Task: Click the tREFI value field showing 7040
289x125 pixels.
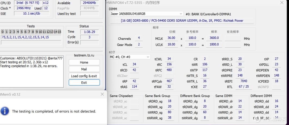Action: [244, 81]
